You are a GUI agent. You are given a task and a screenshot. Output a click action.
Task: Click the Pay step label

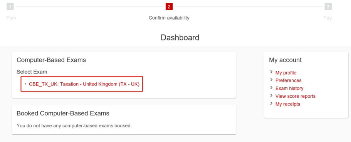tap(327, 18)
